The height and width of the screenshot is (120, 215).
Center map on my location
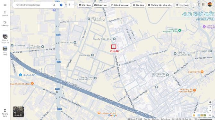tap(210, 102)
